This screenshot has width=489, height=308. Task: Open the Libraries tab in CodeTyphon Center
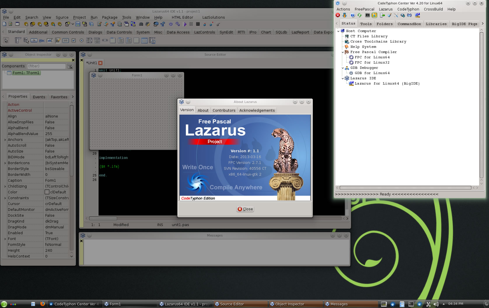(436, 24)
